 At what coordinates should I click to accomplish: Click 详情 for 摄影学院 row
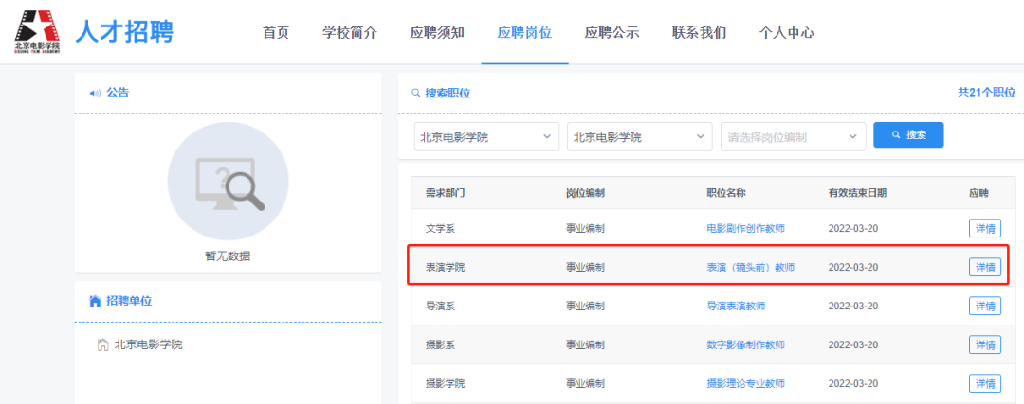pos(985,383)
